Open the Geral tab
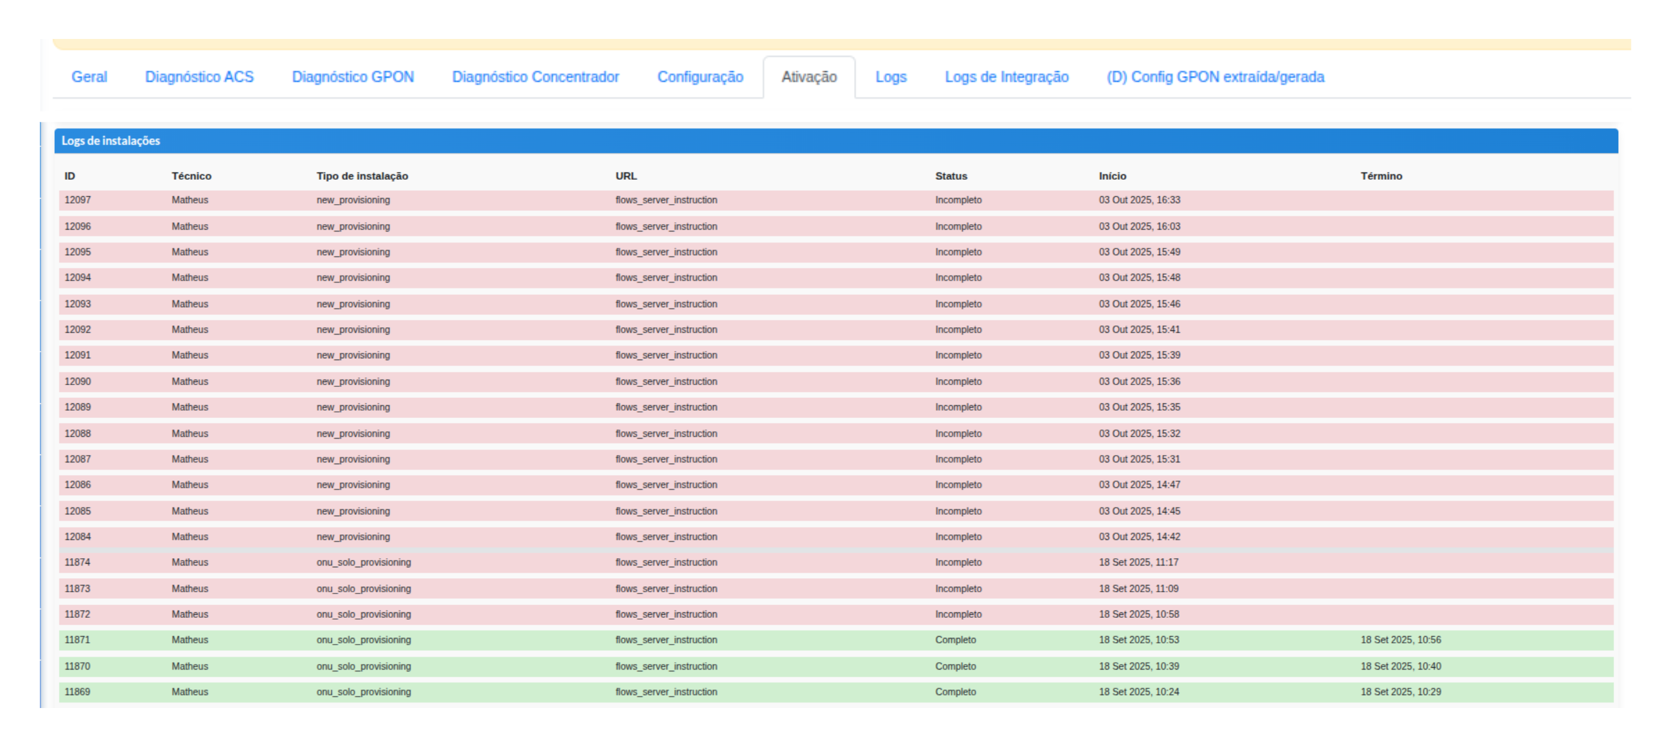Image resolution: width=1673 pixels, height=747 pixels. [x=89, y=77]
